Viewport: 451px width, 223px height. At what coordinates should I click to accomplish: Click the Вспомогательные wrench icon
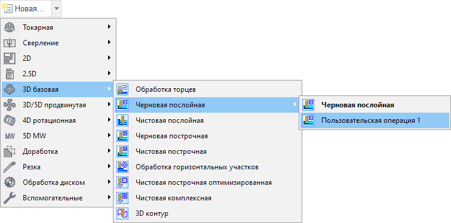[9, 198]
